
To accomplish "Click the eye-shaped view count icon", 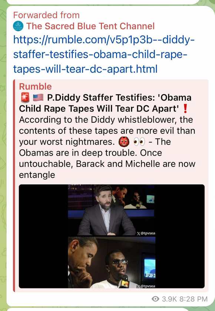I will pos(155,299).
